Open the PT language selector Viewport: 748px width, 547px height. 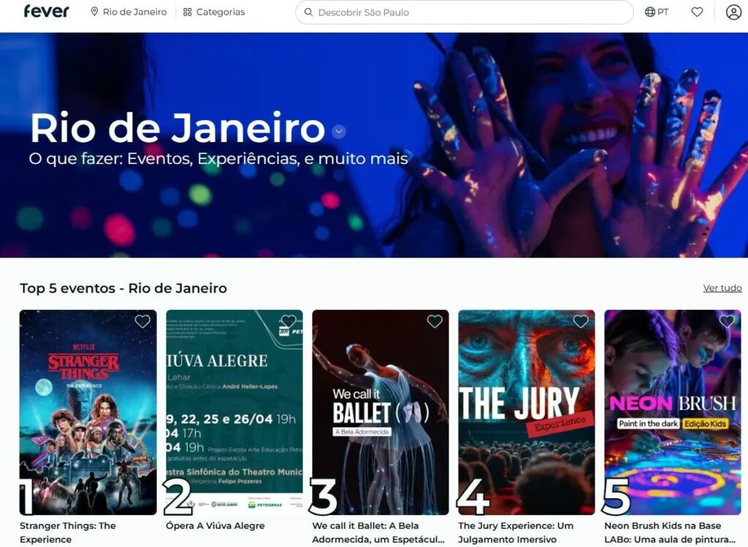pyautogui.click(x=657, y=12)
